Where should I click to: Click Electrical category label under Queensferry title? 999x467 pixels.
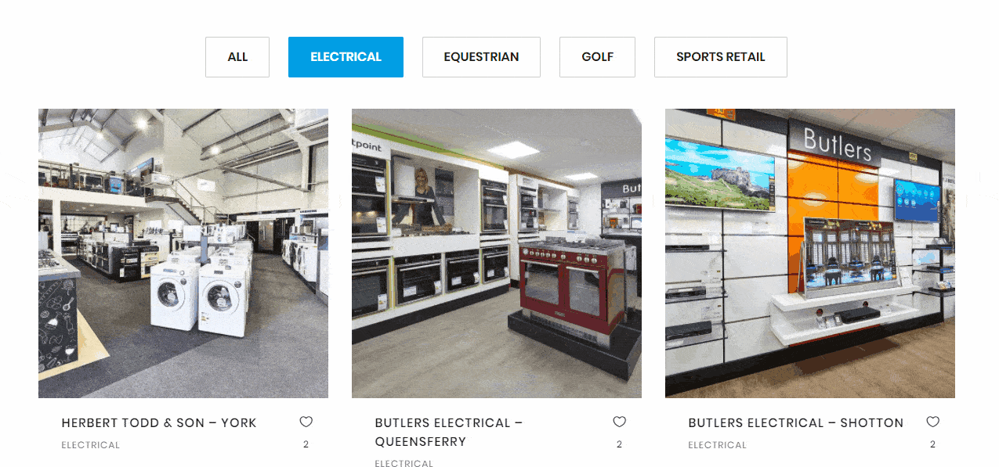pyautogui.click(x=404, y=463)
